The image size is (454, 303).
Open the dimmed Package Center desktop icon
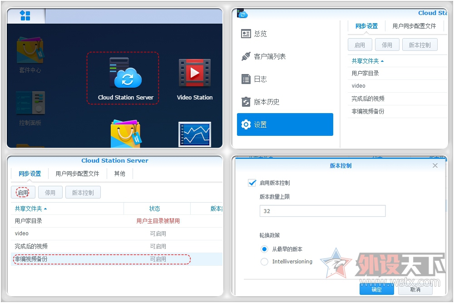pos(30,55)
